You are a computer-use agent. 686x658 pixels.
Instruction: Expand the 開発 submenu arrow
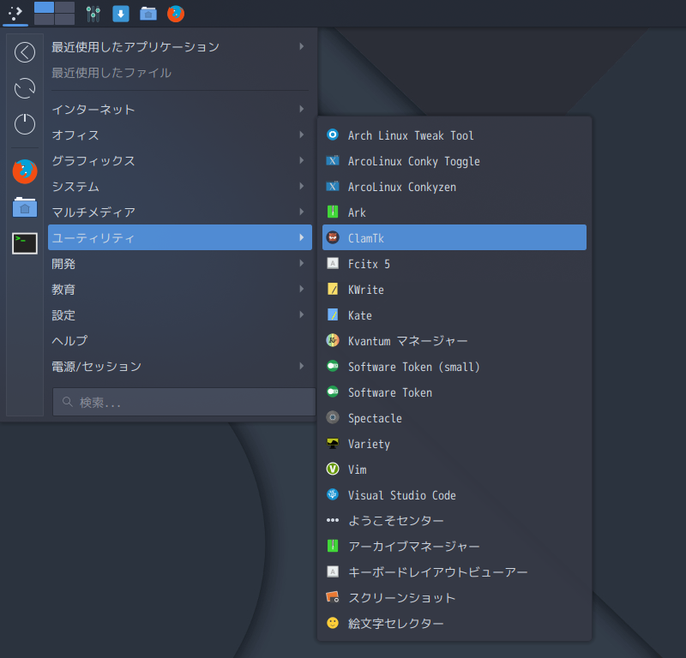(302, 263)
